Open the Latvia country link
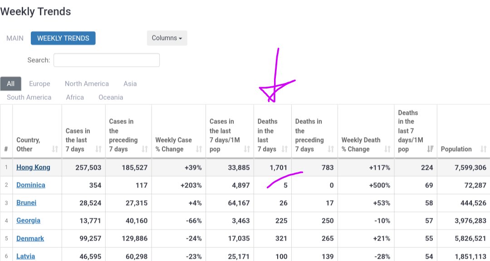 (x=25, y=256)
